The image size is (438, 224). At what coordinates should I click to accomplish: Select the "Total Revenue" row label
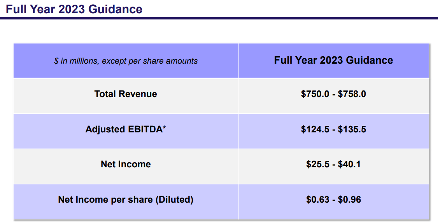click(x=126, y=94)
